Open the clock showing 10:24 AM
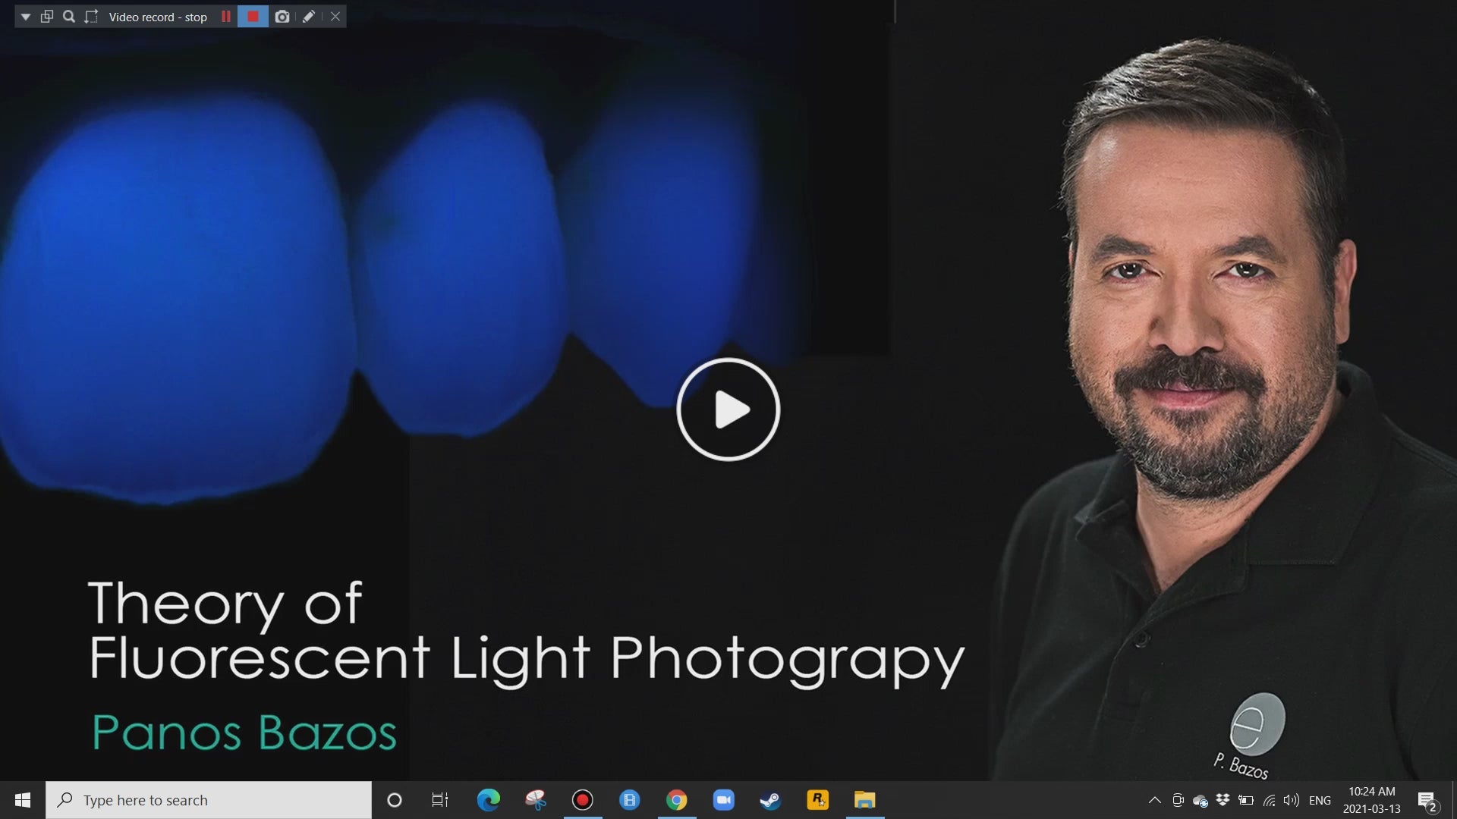The image size is (1457, 819). tap(1371, 800)
